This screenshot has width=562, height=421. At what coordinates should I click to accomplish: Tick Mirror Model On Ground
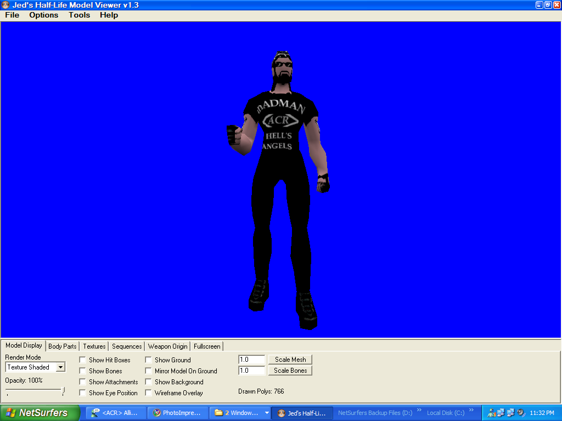pos(148,371)
